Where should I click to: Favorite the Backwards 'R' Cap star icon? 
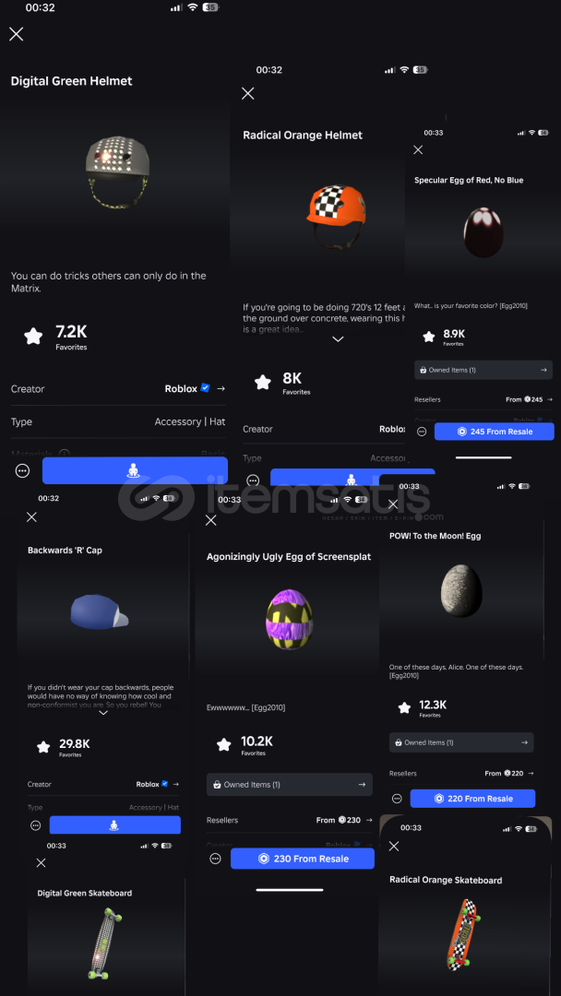[x=43, y=747]
